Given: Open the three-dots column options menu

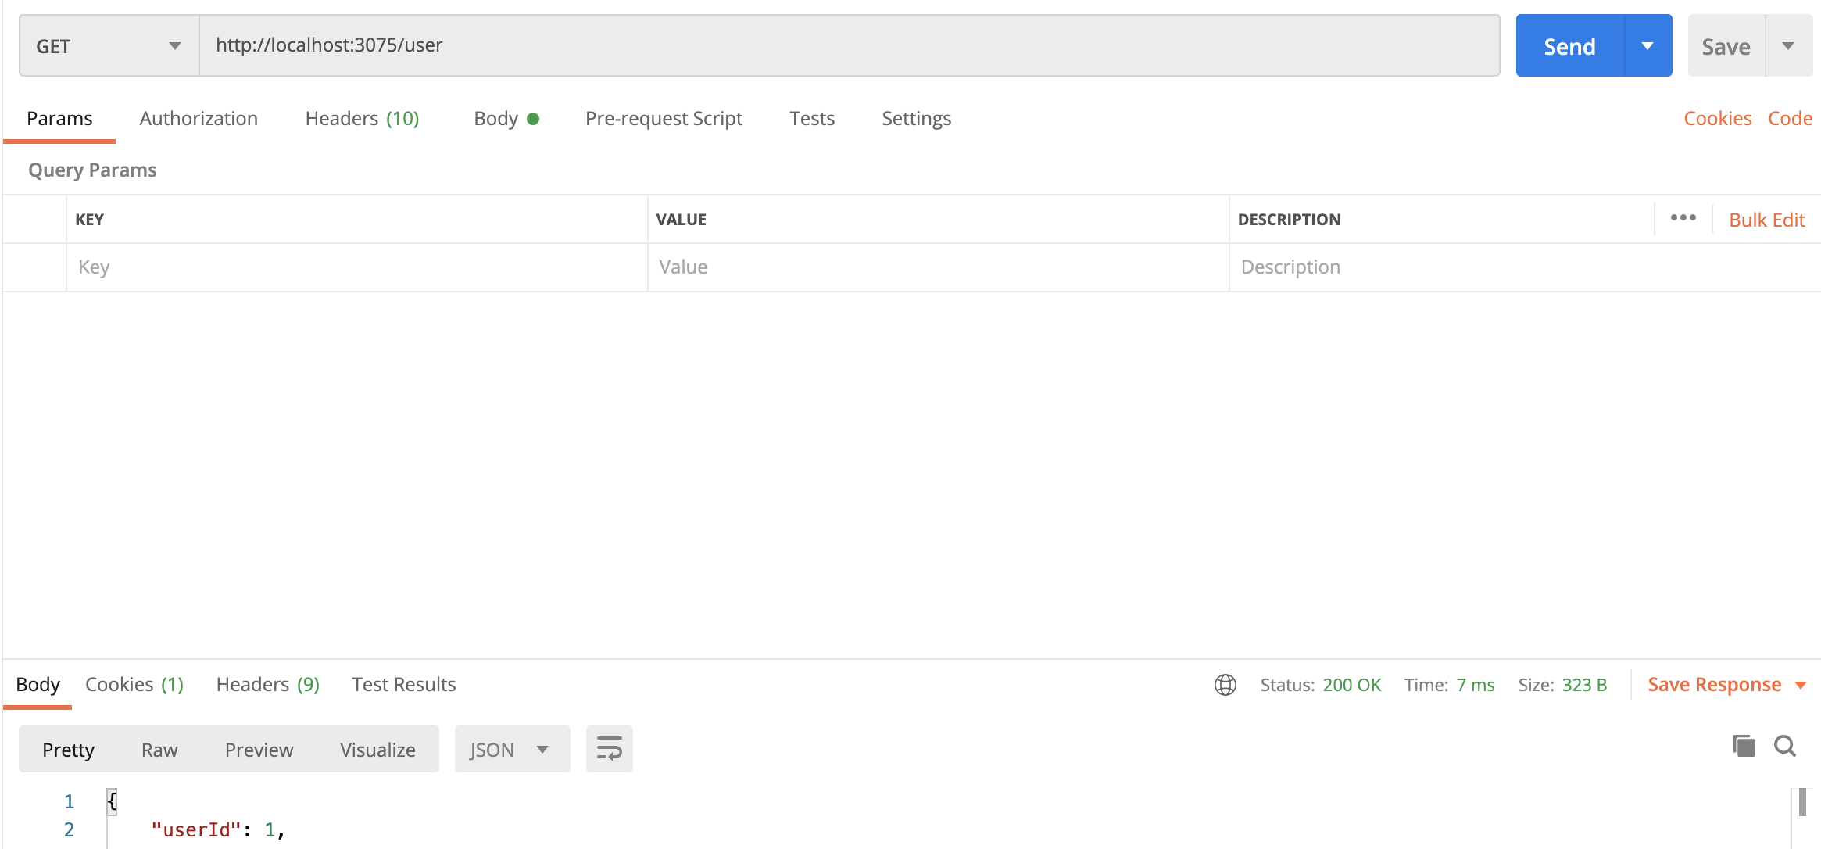Looking at the screenshot, I should (x=1683, y=218).
